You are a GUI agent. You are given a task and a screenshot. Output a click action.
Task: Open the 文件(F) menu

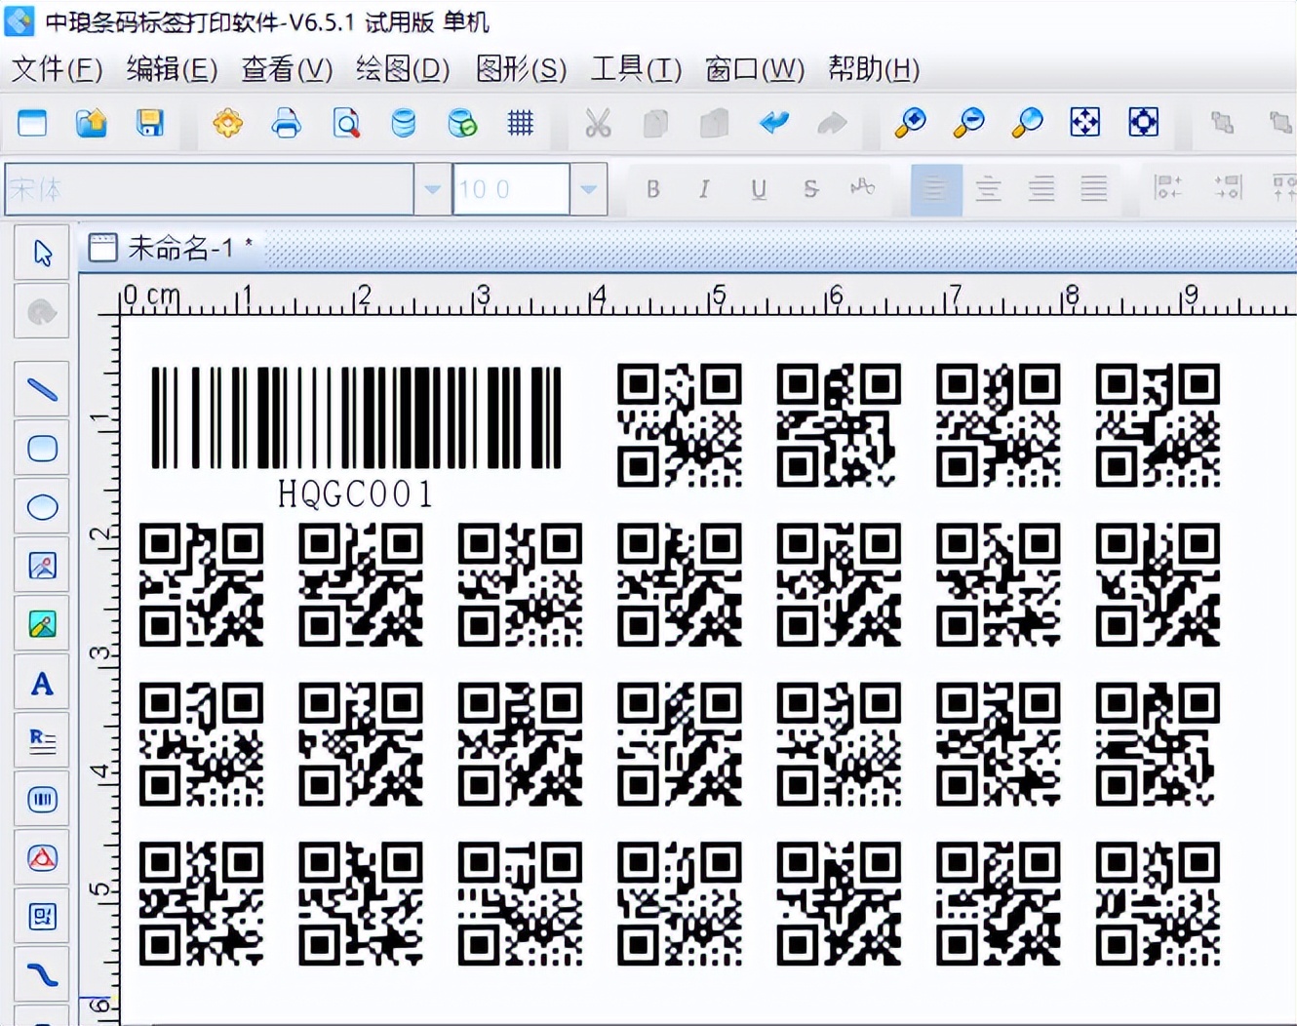[57, 69]
